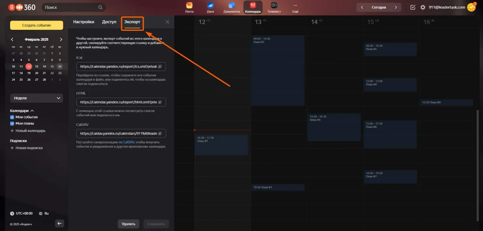Open the to-do checklist icon in header
This screenshot has height=231, width=483.
point(413,7)
